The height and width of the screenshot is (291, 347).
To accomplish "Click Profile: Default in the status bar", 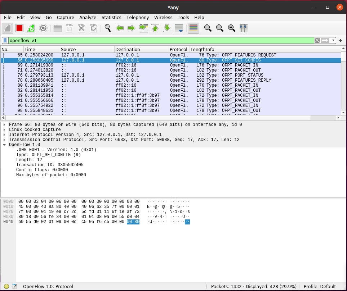I will pos(320,287).
